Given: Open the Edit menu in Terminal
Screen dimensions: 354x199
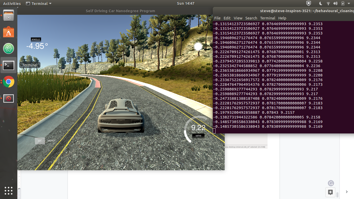Looking at the screenshot, I should (x=227, y=18).
